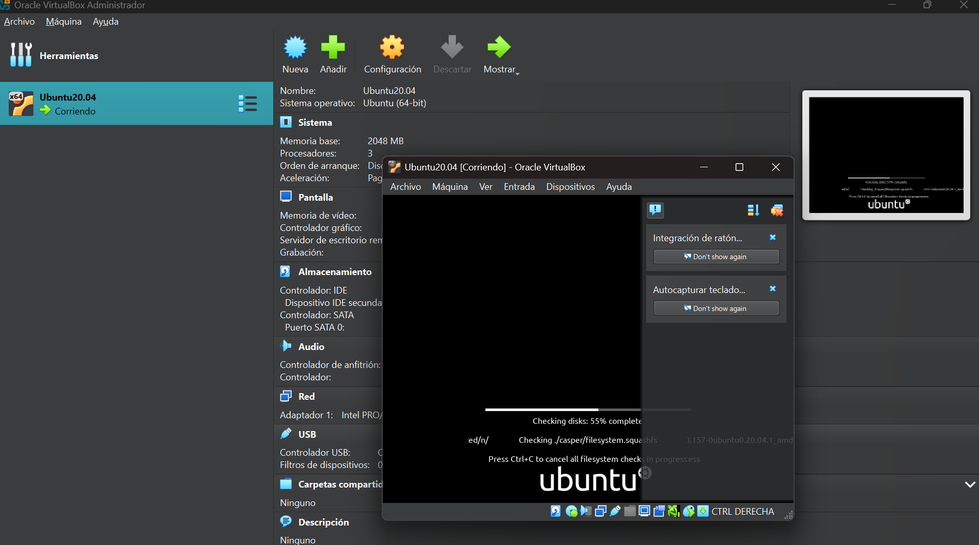The width and height of the screenshot is (979, 545).
Task: Click the USB status icon in VM status bar
Action: click(x=615, y=511)
